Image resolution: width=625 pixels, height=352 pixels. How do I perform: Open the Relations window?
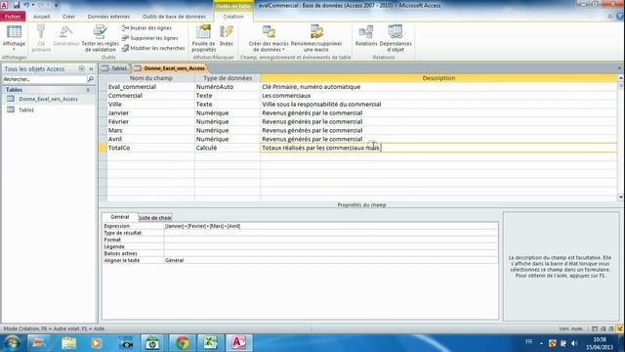[x=366, y=36]
